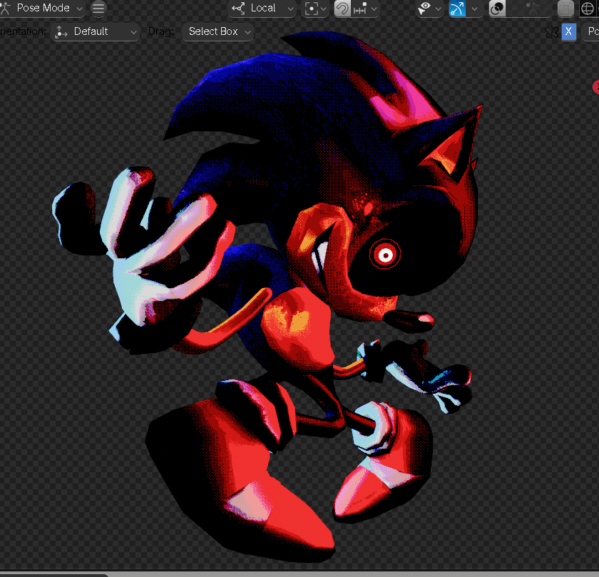Open the Pose Mode selector dropdown
599x577 pixels.
tap(42, 8)
